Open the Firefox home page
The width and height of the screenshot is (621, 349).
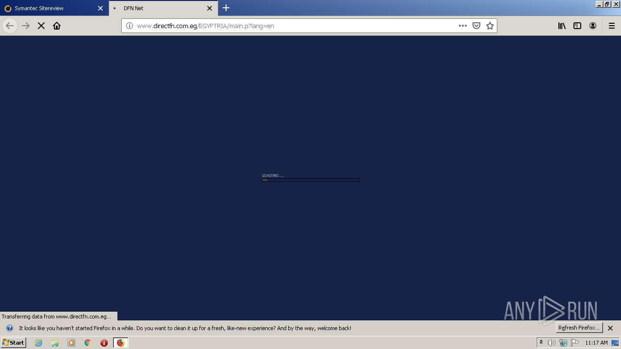point(57,26)
